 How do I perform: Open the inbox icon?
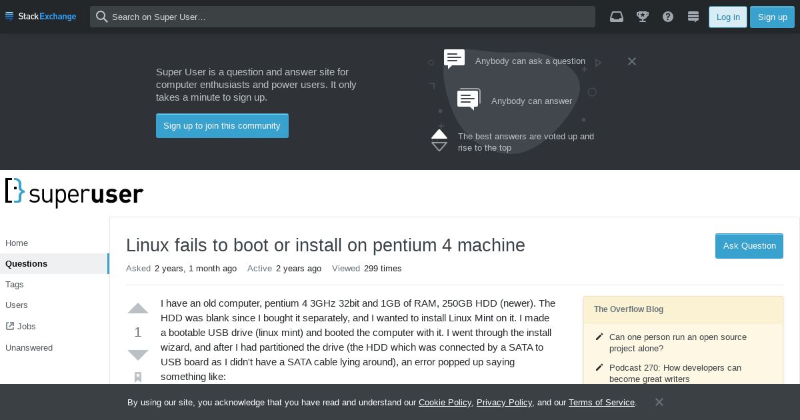617,17
